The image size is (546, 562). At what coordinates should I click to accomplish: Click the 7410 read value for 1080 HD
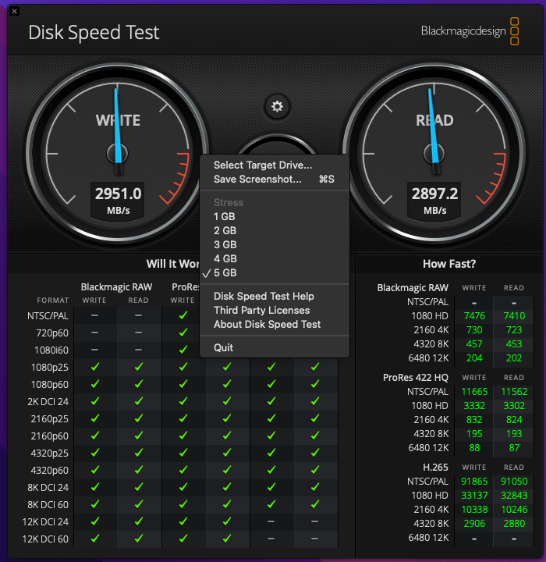coord(514,316)
